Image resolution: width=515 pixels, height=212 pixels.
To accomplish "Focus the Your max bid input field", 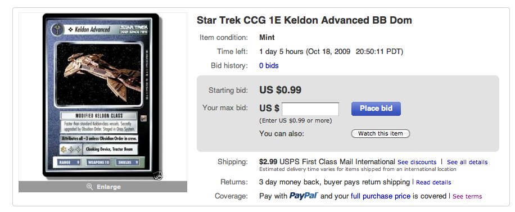I will tap(310, 109).
